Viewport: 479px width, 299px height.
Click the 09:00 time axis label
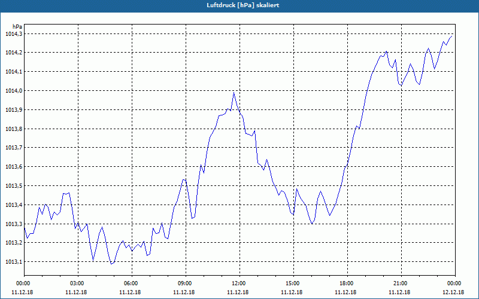(186, 283)
